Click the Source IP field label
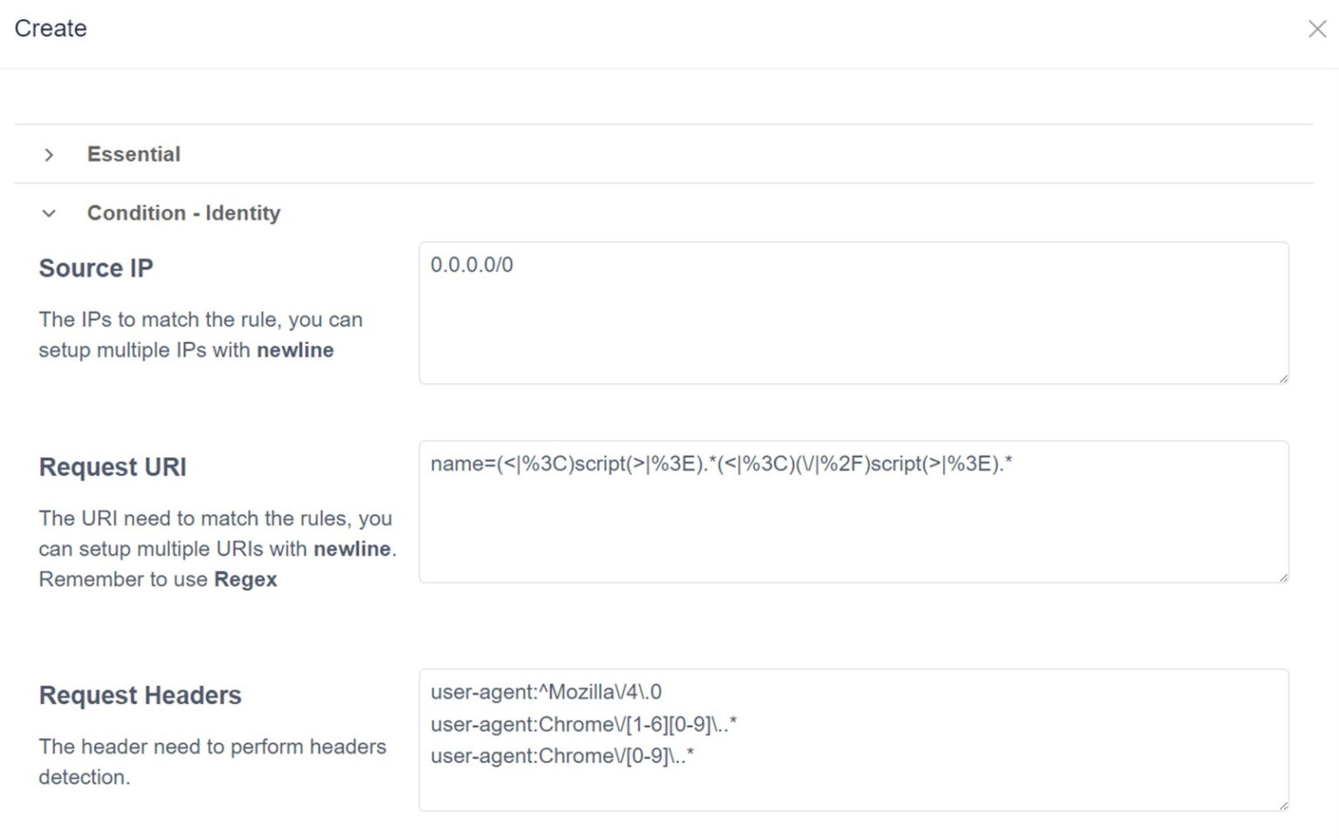The image size is (1339, 839). click(x=96, y=268)
